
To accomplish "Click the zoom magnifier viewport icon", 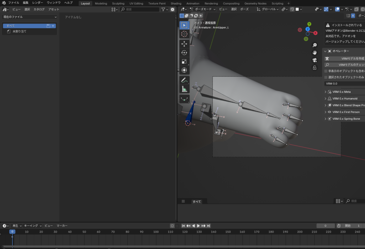I will (x=315, y=45).
